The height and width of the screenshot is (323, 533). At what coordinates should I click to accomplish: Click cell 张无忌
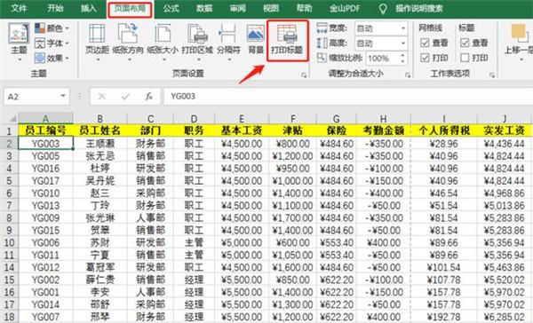[99, 156]
